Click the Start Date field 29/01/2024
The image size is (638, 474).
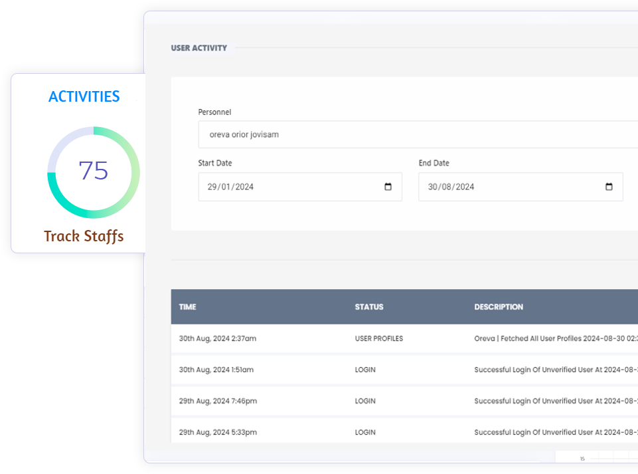tap(300, 187)
